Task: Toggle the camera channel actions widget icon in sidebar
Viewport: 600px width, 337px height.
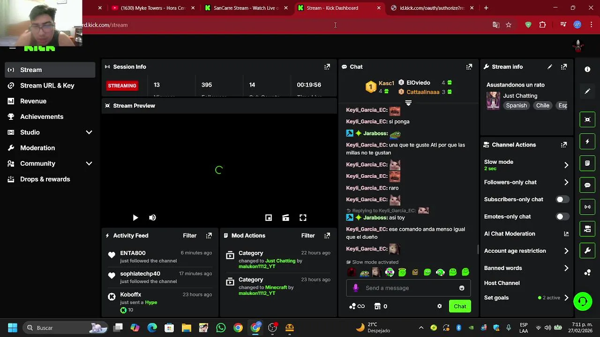Action: click(x=587, y=228)
